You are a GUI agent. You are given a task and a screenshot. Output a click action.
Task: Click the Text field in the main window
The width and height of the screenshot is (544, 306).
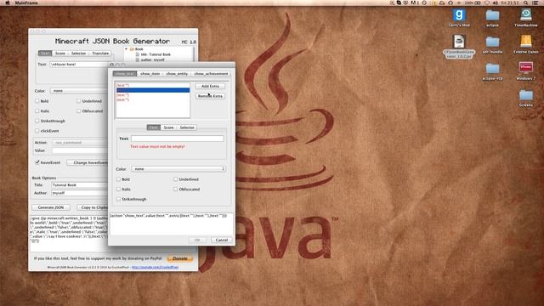point(79,65)
